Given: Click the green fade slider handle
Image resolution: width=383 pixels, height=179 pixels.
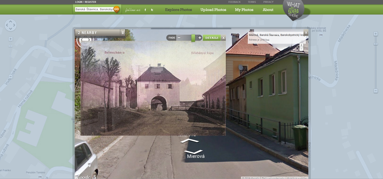Looking at the screenshot, I should tap(193, 38).
